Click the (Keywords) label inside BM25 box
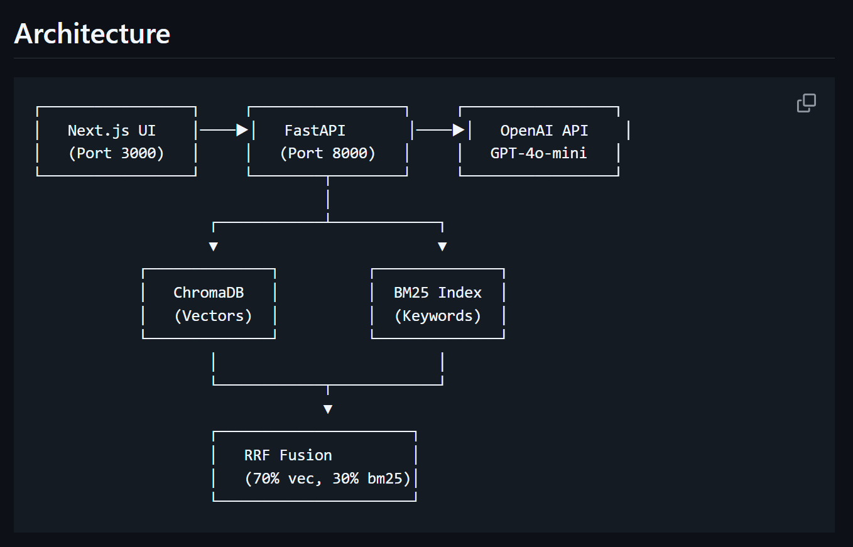This screenshot has width=853, height=547. (438, 315)
